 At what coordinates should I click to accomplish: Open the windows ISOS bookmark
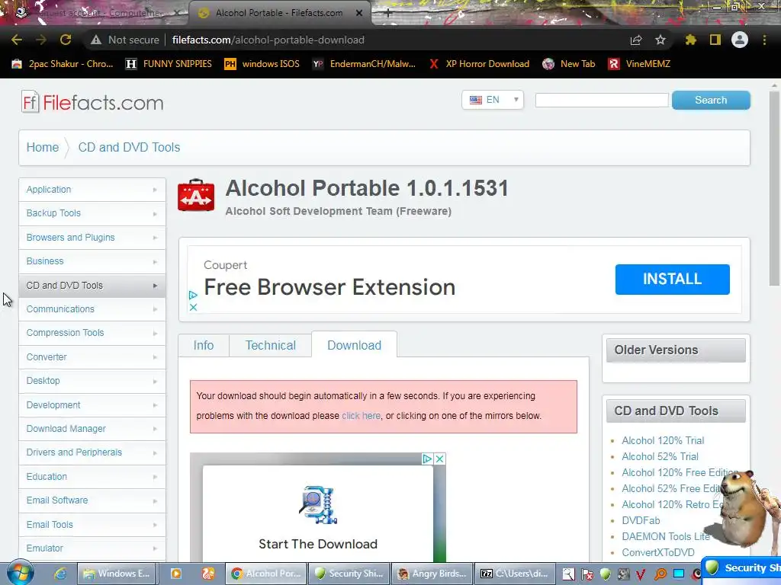262,64
